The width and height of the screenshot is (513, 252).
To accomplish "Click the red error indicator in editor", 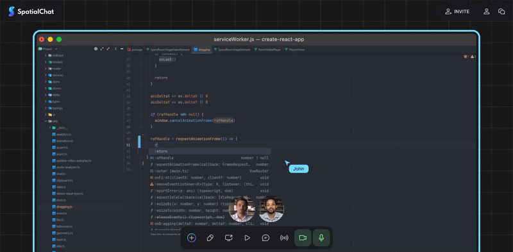I will [x=466, y=56].
